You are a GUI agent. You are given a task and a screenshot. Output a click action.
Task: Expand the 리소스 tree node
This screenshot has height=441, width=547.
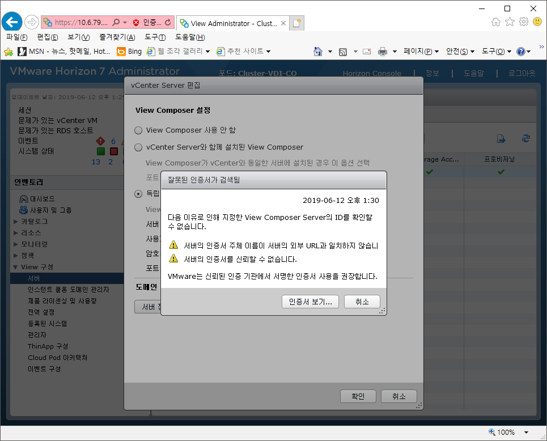[x=16, y=233]
